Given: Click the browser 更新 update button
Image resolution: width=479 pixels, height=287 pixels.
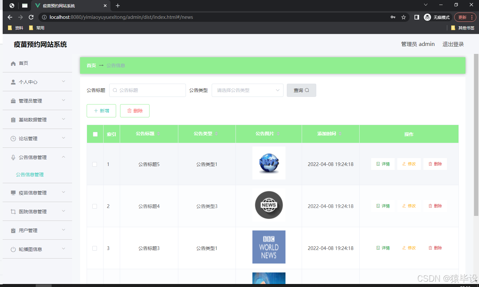Looking at the screenshot, I should (x=465, y=17).
